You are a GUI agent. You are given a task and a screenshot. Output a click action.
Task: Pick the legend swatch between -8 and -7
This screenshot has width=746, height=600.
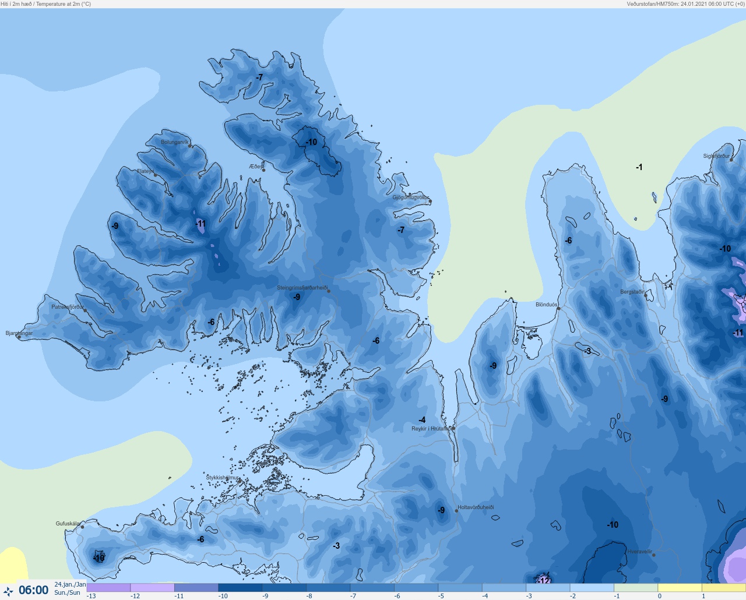point(328,588)
